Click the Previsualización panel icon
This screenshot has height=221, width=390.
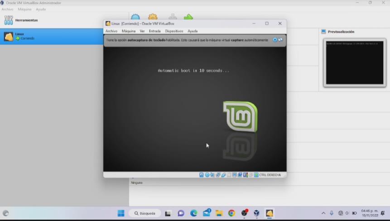coord(323,32)
